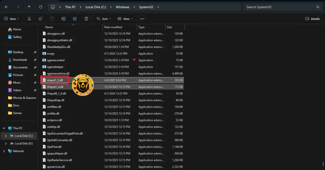Click the Delete trash can icon
Image resolution: width=325 pixels, height=170 pixels.
(86, 19)
